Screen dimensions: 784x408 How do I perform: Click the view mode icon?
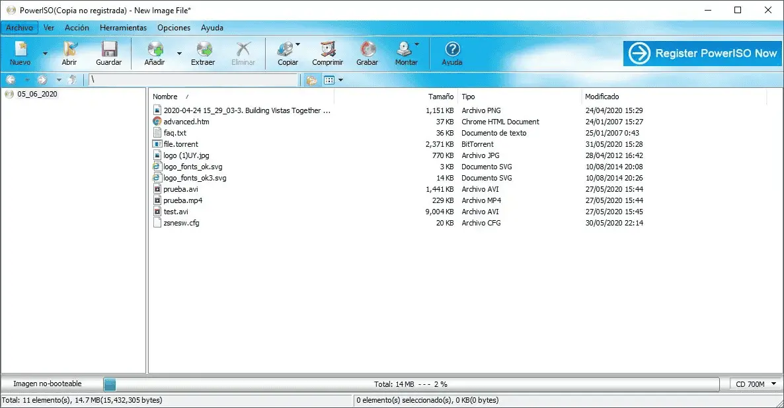click(x=329, y=80)
